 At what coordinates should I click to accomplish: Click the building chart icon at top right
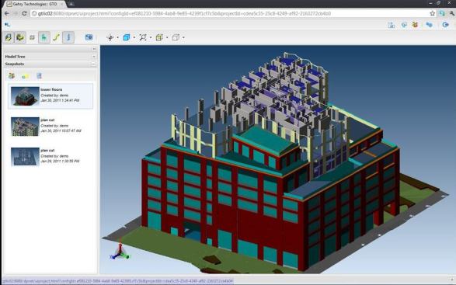(392, 25)
